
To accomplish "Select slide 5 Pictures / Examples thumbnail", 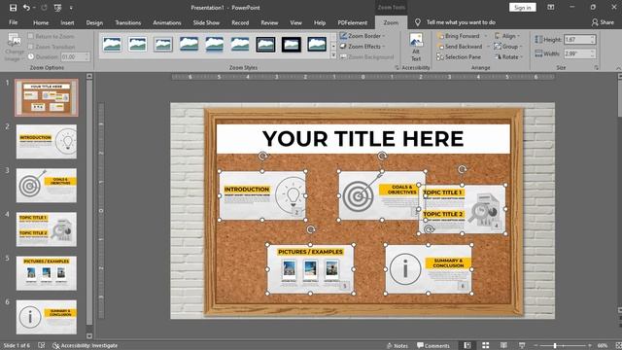I will (47, 273).
